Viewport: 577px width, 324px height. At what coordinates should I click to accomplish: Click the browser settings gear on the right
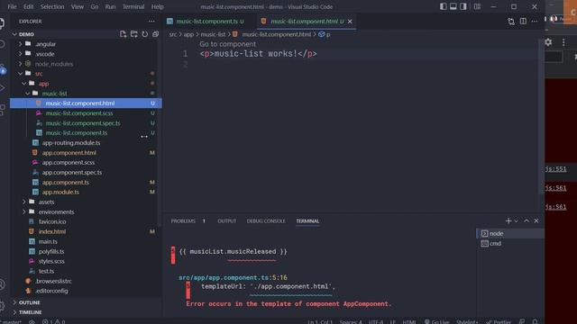click(549, 42)
